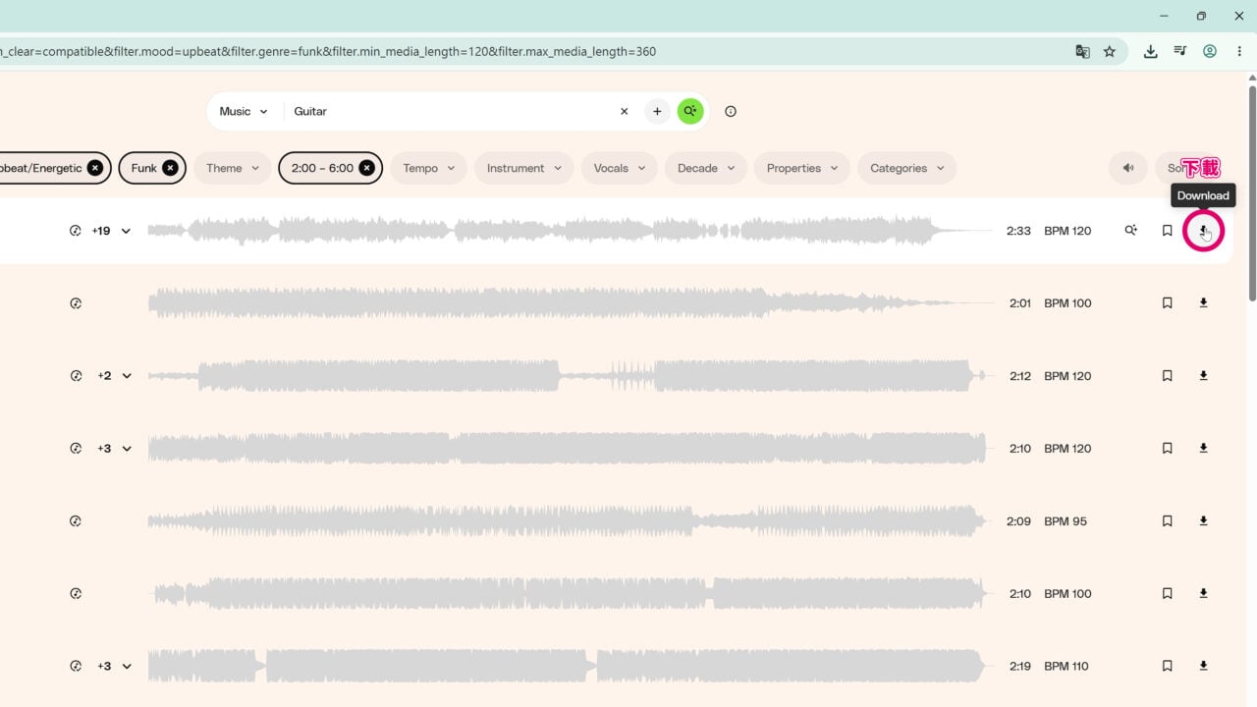This screenshot has width=1257, height=707.
Task: Add another search term with plus button
Action: pos(657,111)
